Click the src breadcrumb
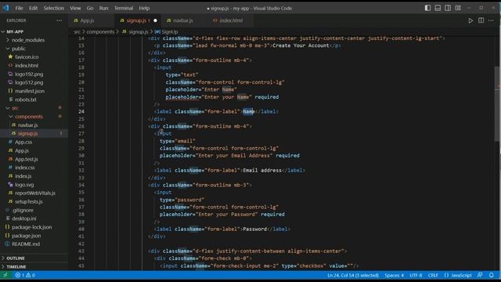 click(x=77, y=31)
